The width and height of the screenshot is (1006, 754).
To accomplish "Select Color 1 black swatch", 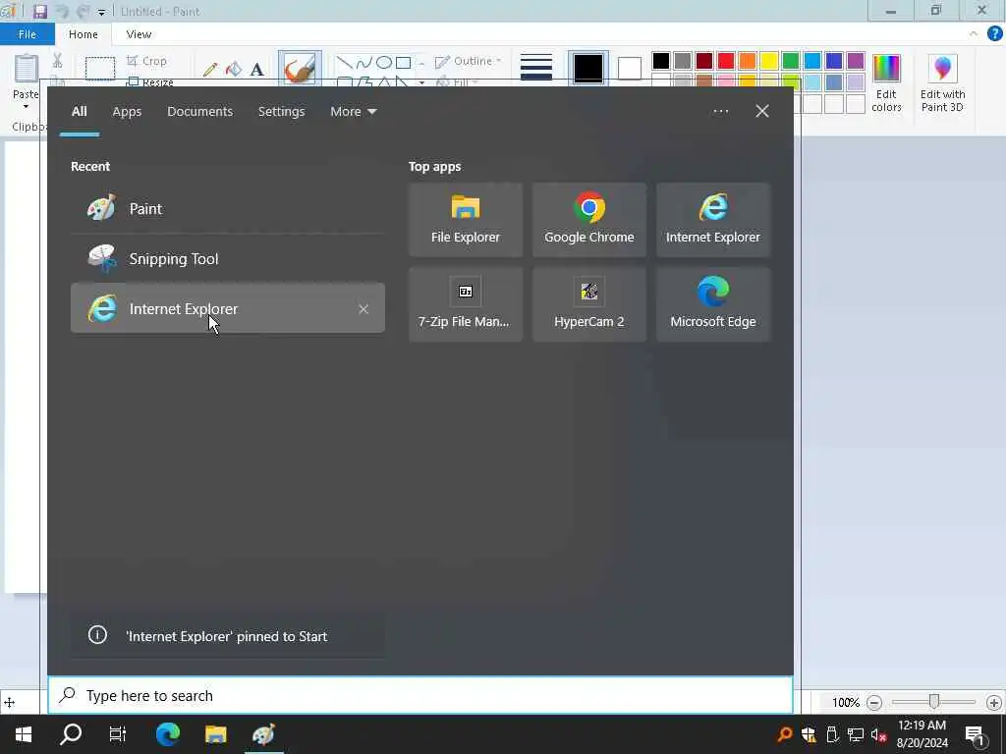I will coord(588,68).
